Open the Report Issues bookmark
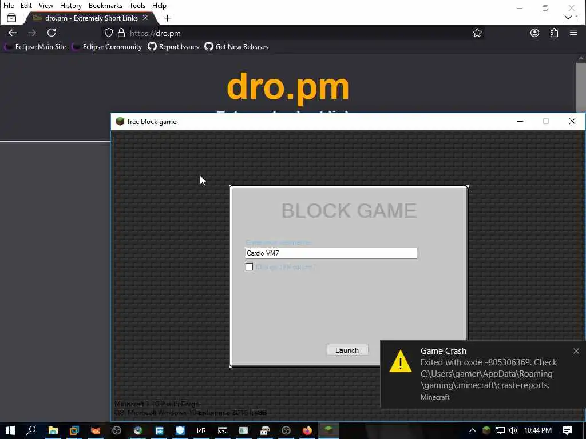The height and width of the screenshot is (439, 586). pos(173,47)
